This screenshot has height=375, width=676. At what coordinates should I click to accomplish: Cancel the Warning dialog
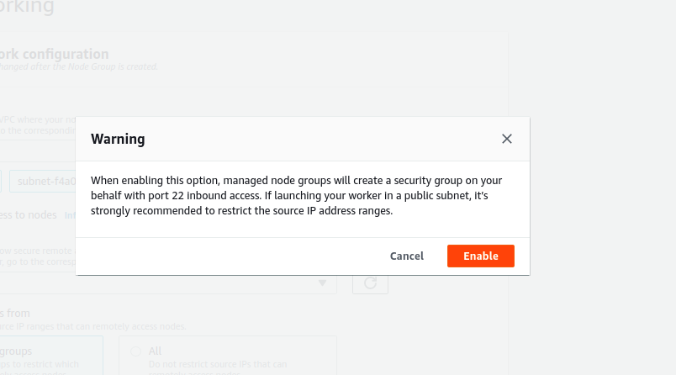pyautogui.click(x=407, y=256)
